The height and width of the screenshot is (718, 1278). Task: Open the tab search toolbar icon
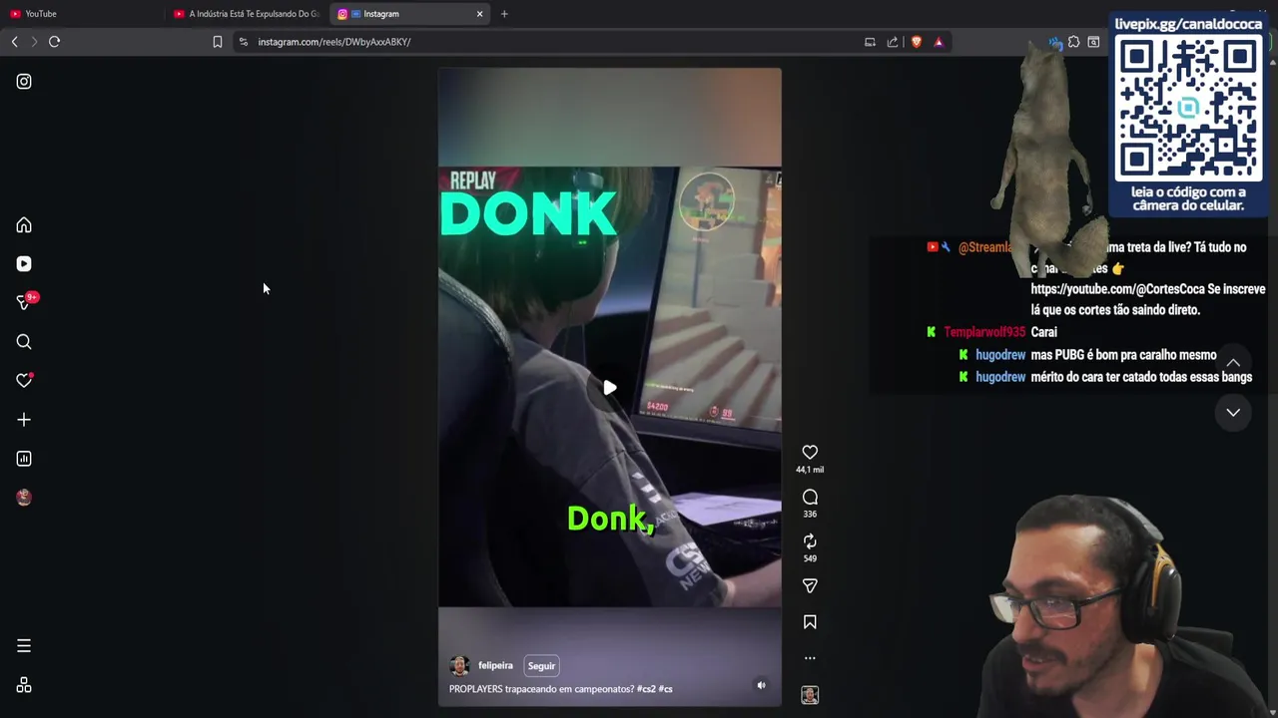pos(1093,42)
